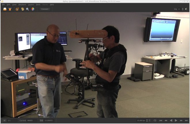The width and height of the screenshot is (190, 124).
Task: Click the Current frame number field
Action: tap(31, 121)
